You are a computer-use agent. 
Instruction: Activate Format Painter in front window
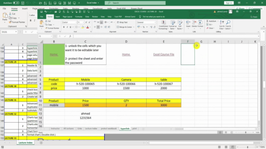point(52,28)
